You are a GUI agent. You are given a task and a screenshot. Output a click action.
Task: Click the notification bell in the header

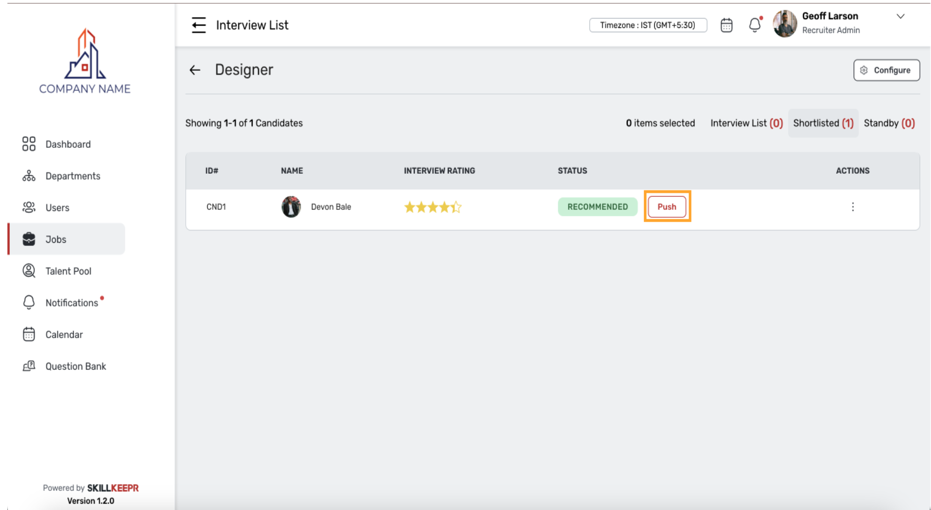754,25
